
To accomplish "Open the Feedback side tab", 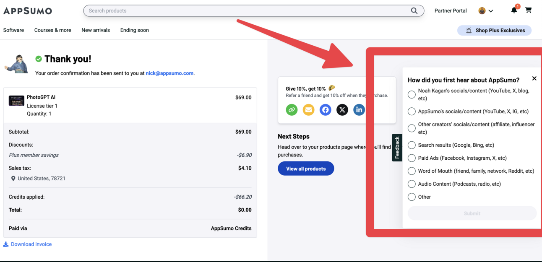I will coord(397,148).
